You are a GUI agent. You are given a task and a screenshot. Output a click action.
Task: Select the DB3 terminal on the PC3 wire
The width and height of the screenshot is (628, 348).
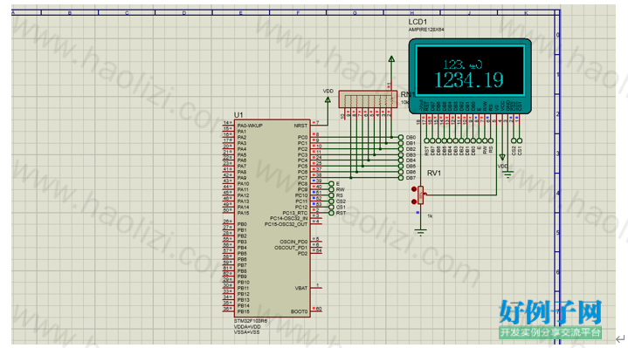[401, 154]
